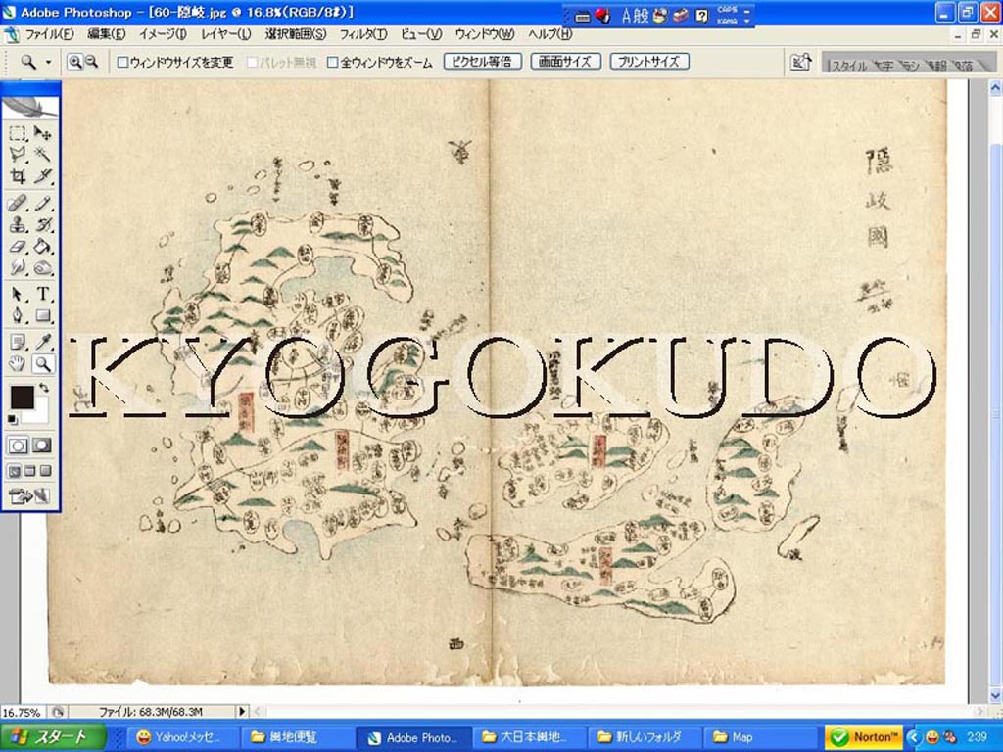
Task: Choose Standard screen mode button
Action: point(14,472)
